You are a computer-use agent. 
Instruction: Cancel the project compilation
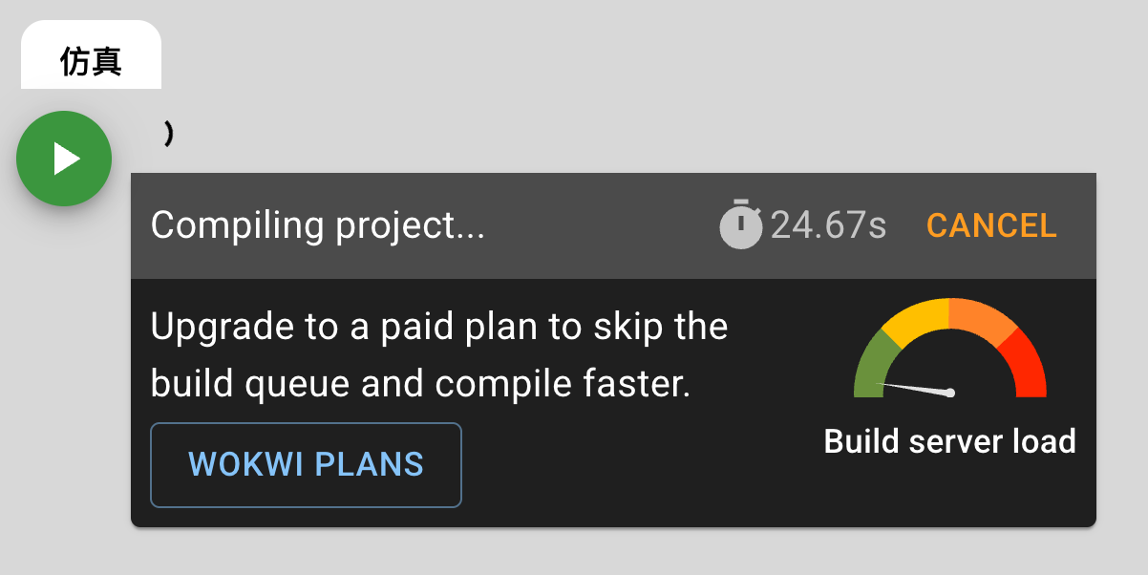pyautogui.click(x=991, y=225)
